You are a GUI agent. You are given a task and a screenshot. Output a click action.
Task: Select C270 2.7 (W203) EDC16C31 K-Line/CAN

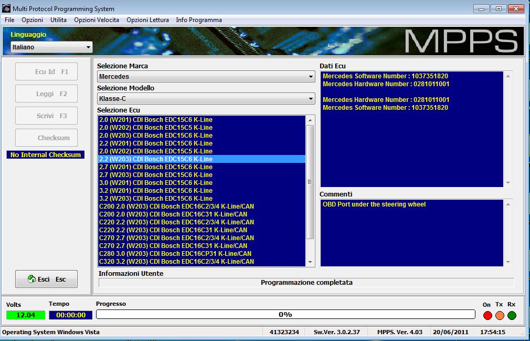202,246
